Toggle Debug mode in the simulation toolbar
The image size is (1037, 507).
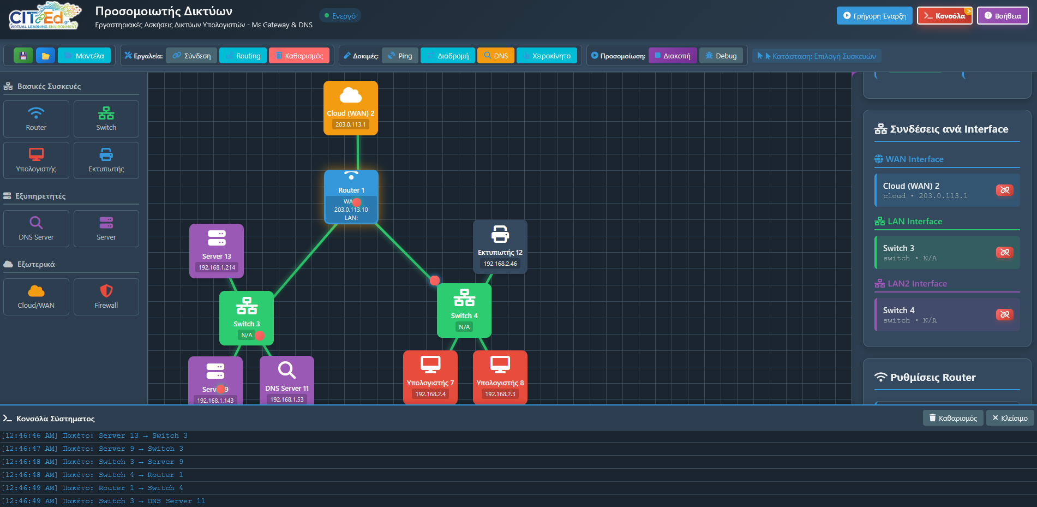(721, 56)
